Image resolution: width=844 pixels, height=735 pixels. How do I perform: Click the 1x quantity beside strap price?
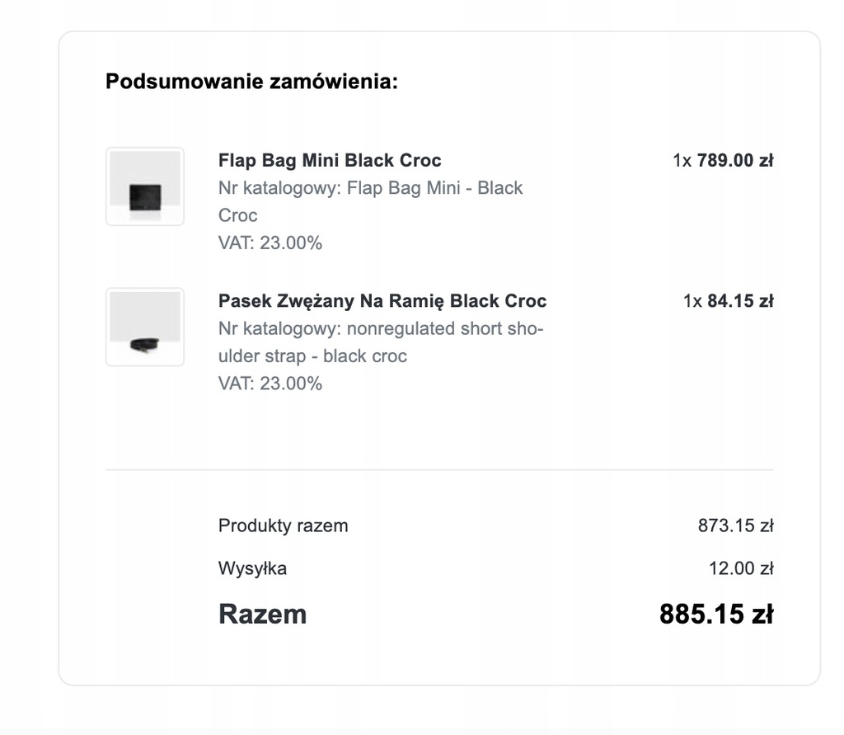click(x=692, y=300)
